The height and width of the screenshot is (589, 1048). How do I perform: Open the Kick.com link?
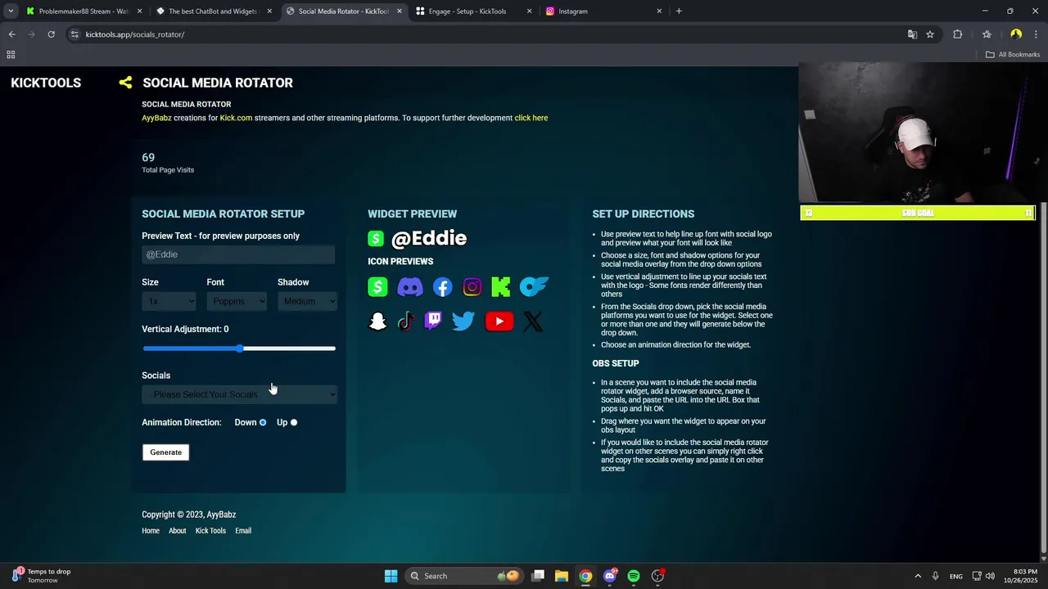[236, 118]
